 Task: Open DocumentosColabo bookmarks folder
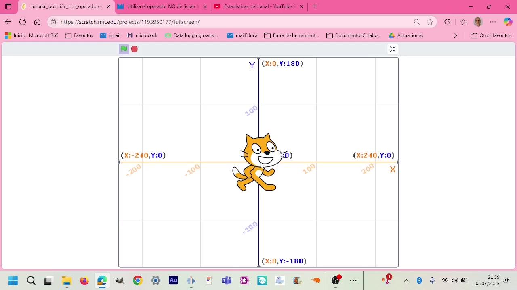click(354, 35)
